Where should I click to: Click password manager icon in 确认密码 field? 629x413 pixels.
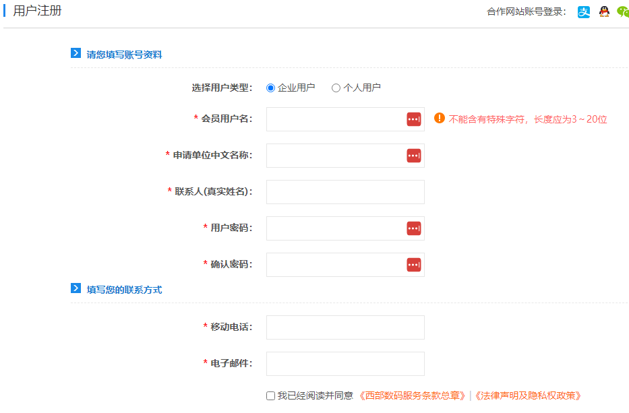pos(413,265)
